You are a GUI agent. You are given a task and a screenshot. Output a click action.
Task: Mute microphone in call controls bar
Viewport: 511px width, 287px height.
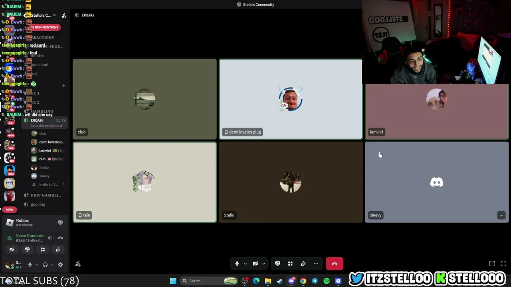[237, 263]
